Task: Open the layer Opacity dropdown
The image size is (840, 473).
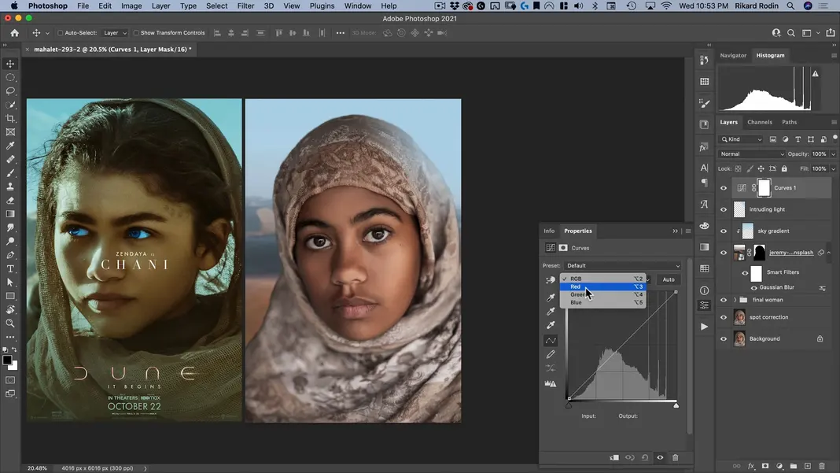Action: [x=833, y=154]
